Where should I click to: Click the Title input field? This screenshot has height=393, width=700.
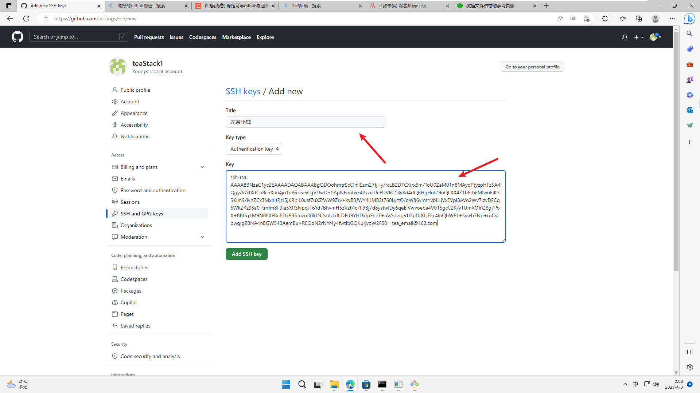[x=306, y=122]
